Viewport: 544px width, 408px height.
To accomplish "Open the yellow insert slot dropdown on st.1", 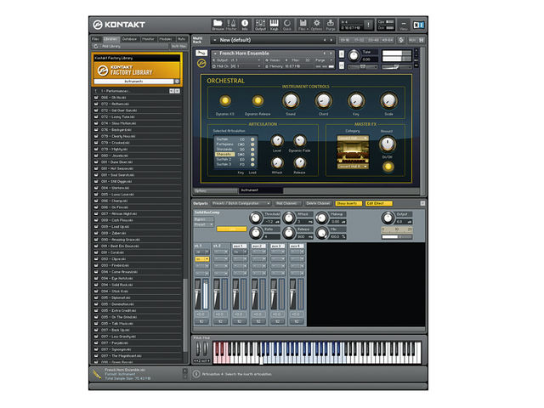I will click(202, 259).
